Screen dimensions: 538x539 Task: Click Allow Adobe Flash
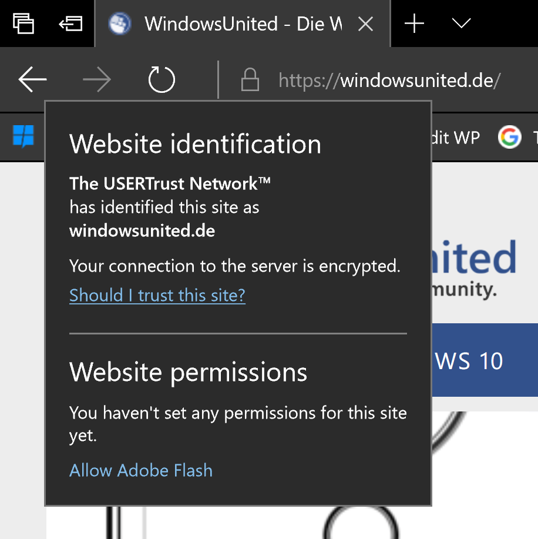coord(141,470)
